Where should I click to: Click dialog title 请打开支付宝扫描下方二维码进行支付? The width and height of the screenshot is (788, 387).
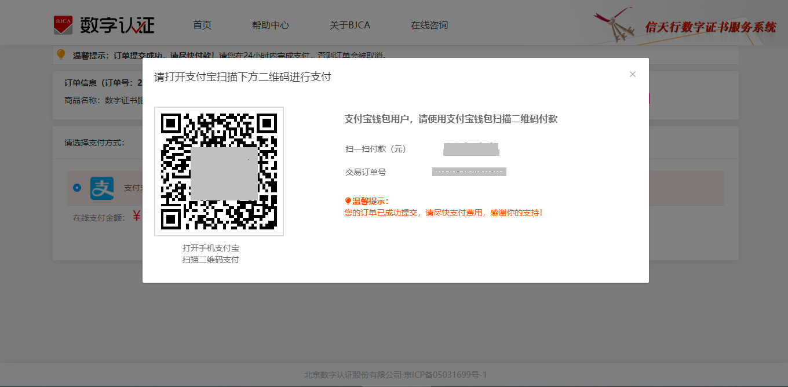coord(242,76)
